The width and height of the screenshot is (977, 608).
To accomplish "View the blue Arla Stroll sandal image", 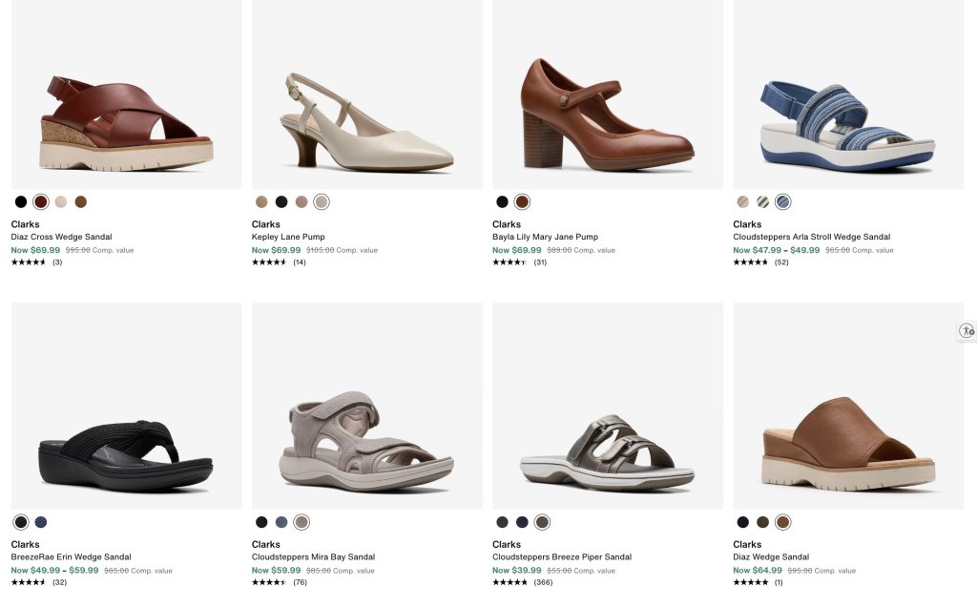I will click(848, 94).
